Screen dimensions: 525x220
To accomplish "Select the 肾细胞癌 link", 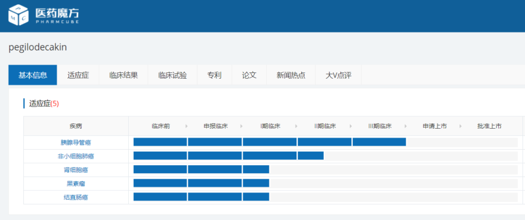I will coord(76,169).
